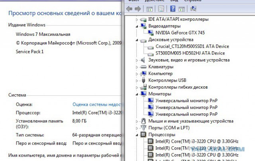Expand Контроллеры гибких дисков node

click(137, 87)
